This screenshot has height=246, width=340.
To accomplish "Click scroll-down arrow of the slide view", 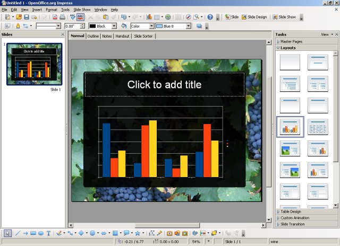I will point(269,220).
